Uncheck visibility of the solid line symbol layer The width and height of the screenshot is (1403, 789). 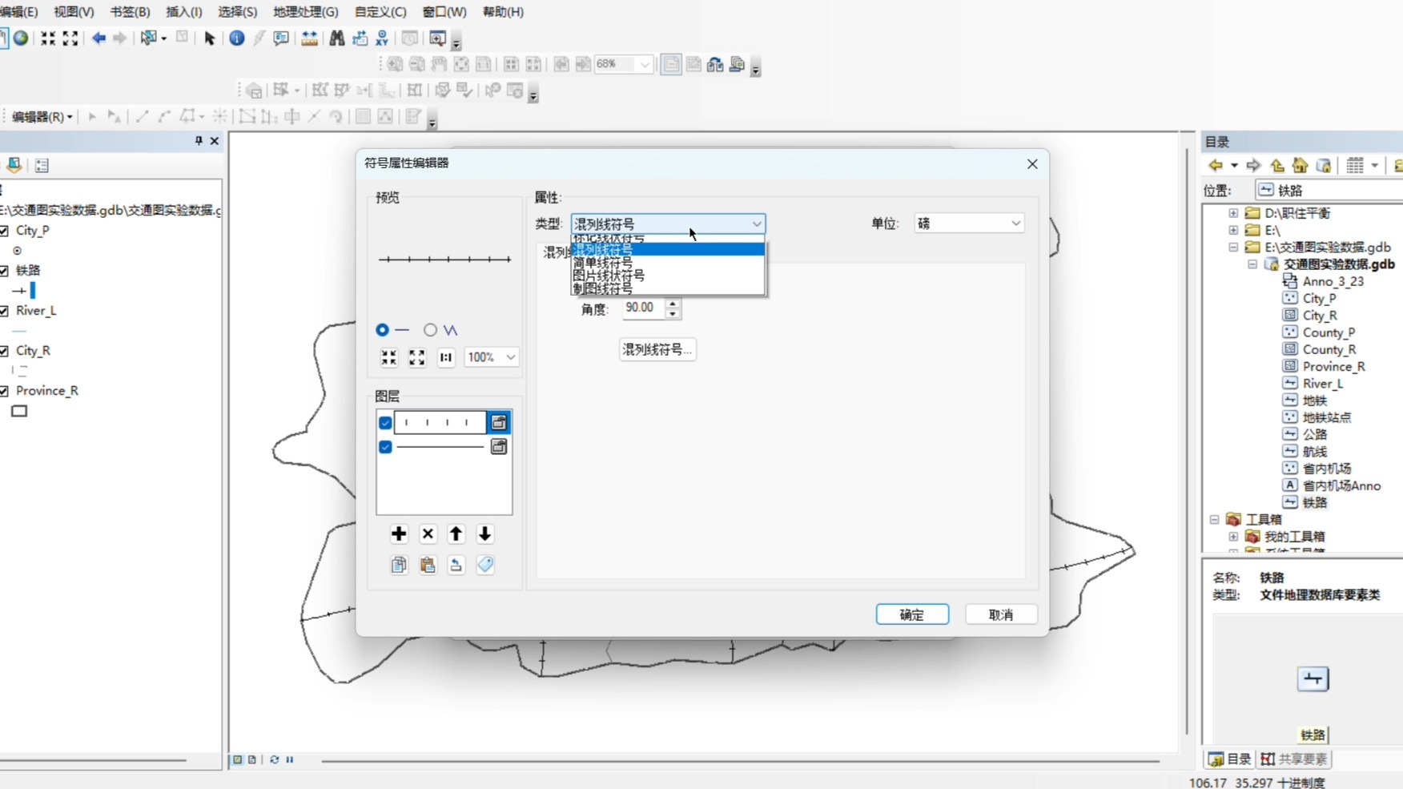(385, 447)
